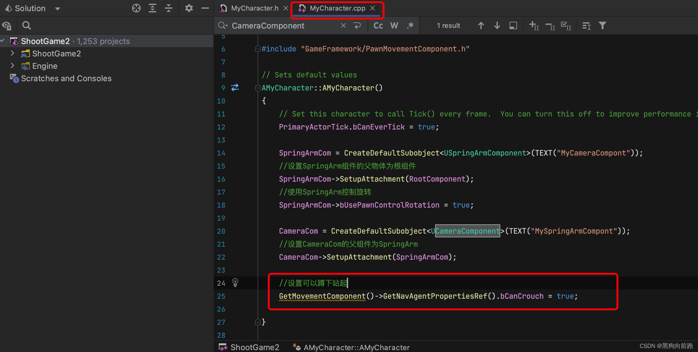Viewport: 698px width, 352px height.
Task: Select the MyCharacter.cpp tab
Action: coord(337,8)
